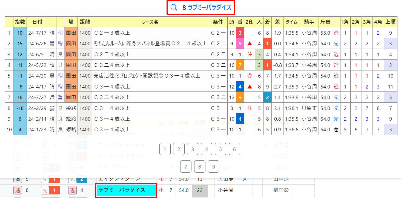
Task: Go to horse page 1 button
Action: pos(165,149)
